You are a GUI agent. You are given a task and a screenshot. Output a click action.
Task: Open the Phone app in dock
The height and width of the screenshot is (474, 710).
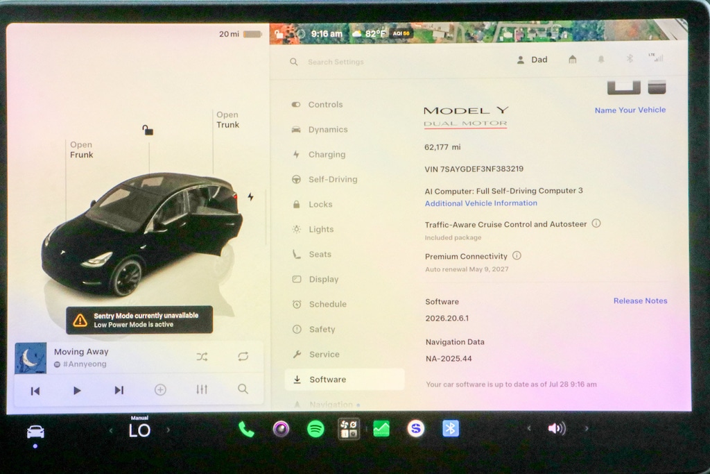tap(246, 429)
